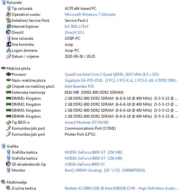Open the Intel Bearlake P35 chipset link
The height and width of the screenshot is (194, 189).
click(x=79, y=86)
